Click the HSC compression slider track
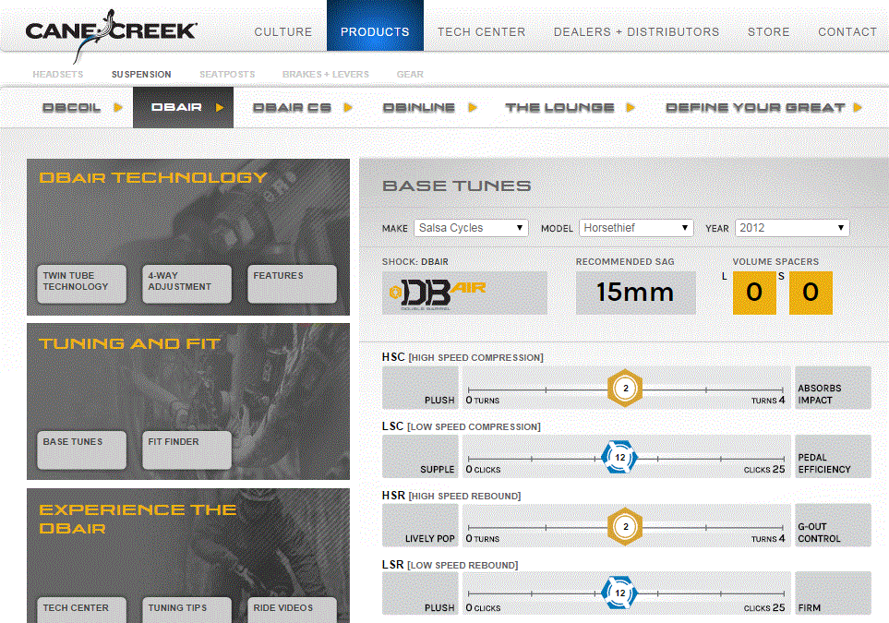 (x=545, y=389)
